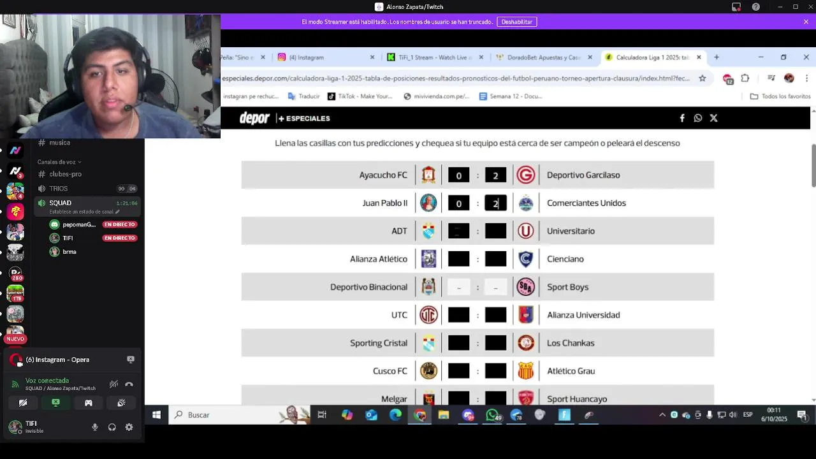
Task: Close the Instagram browser tab
Action: click(372, 57)
